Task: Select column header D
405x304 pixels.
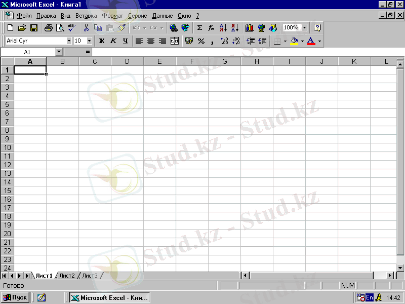Action: click(127, 61)
